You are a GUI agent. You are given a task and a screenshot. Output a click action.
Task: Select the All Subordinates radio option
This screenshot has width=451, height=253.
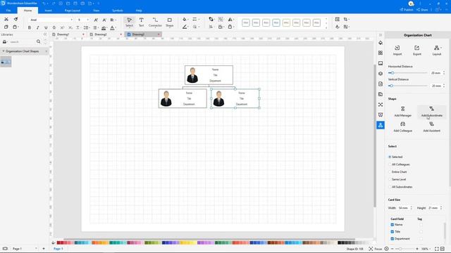(390, 187)
